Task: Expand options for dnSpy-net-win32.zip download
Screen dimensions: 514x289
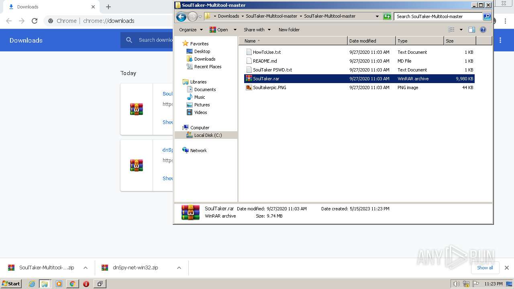Action: click(x=179, y=268)
